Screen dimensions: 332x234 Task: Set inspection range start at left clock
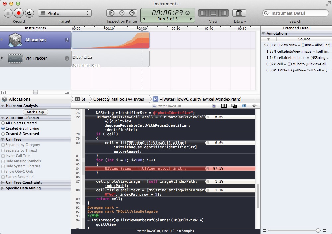point(111,13)
